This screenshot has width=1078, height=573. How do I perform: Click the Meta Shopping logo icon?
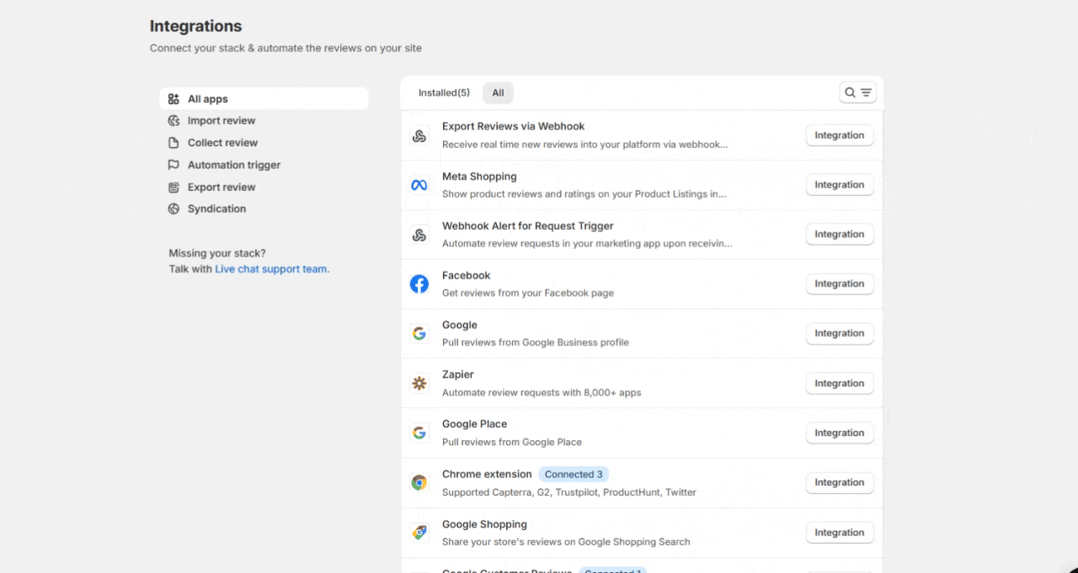pos(419,185)
